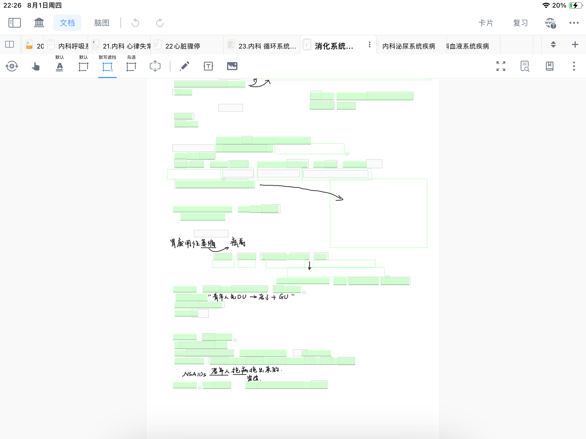Open the library building icon
This screenshot has height=439, width=586.
pyautogui.click(x=39, y=23)
